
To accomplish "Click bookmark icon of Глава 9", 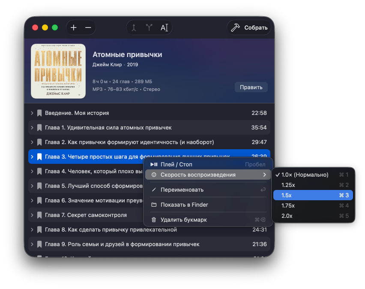I will 39,244.
